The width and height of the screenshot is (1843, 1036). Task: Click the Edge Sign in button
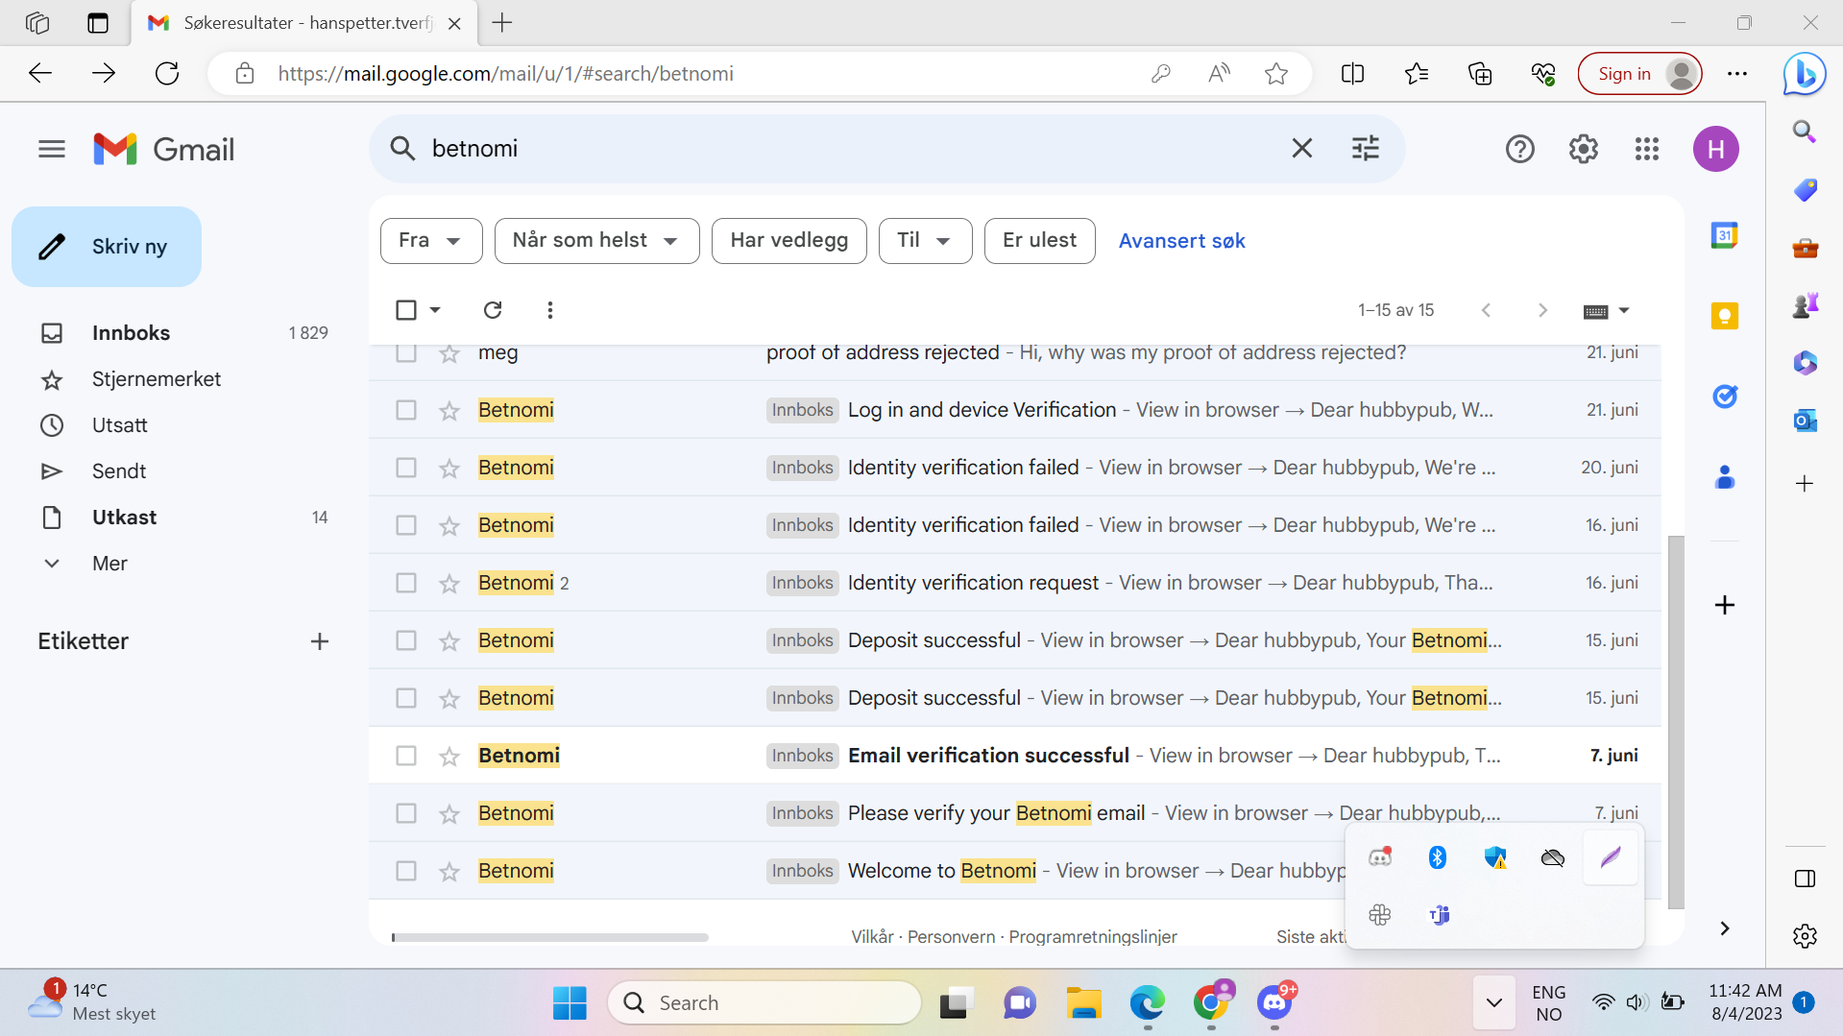[x=1639, y=74]
